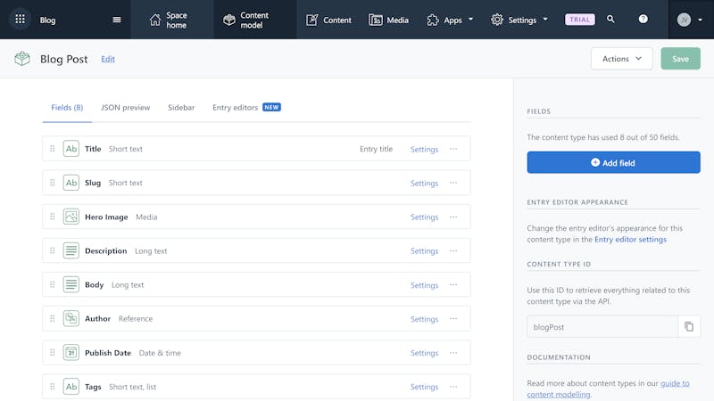This screenshot has width=714, height=401.
Task: Switch to the JSON preview tab
Action: pos(125,108)
